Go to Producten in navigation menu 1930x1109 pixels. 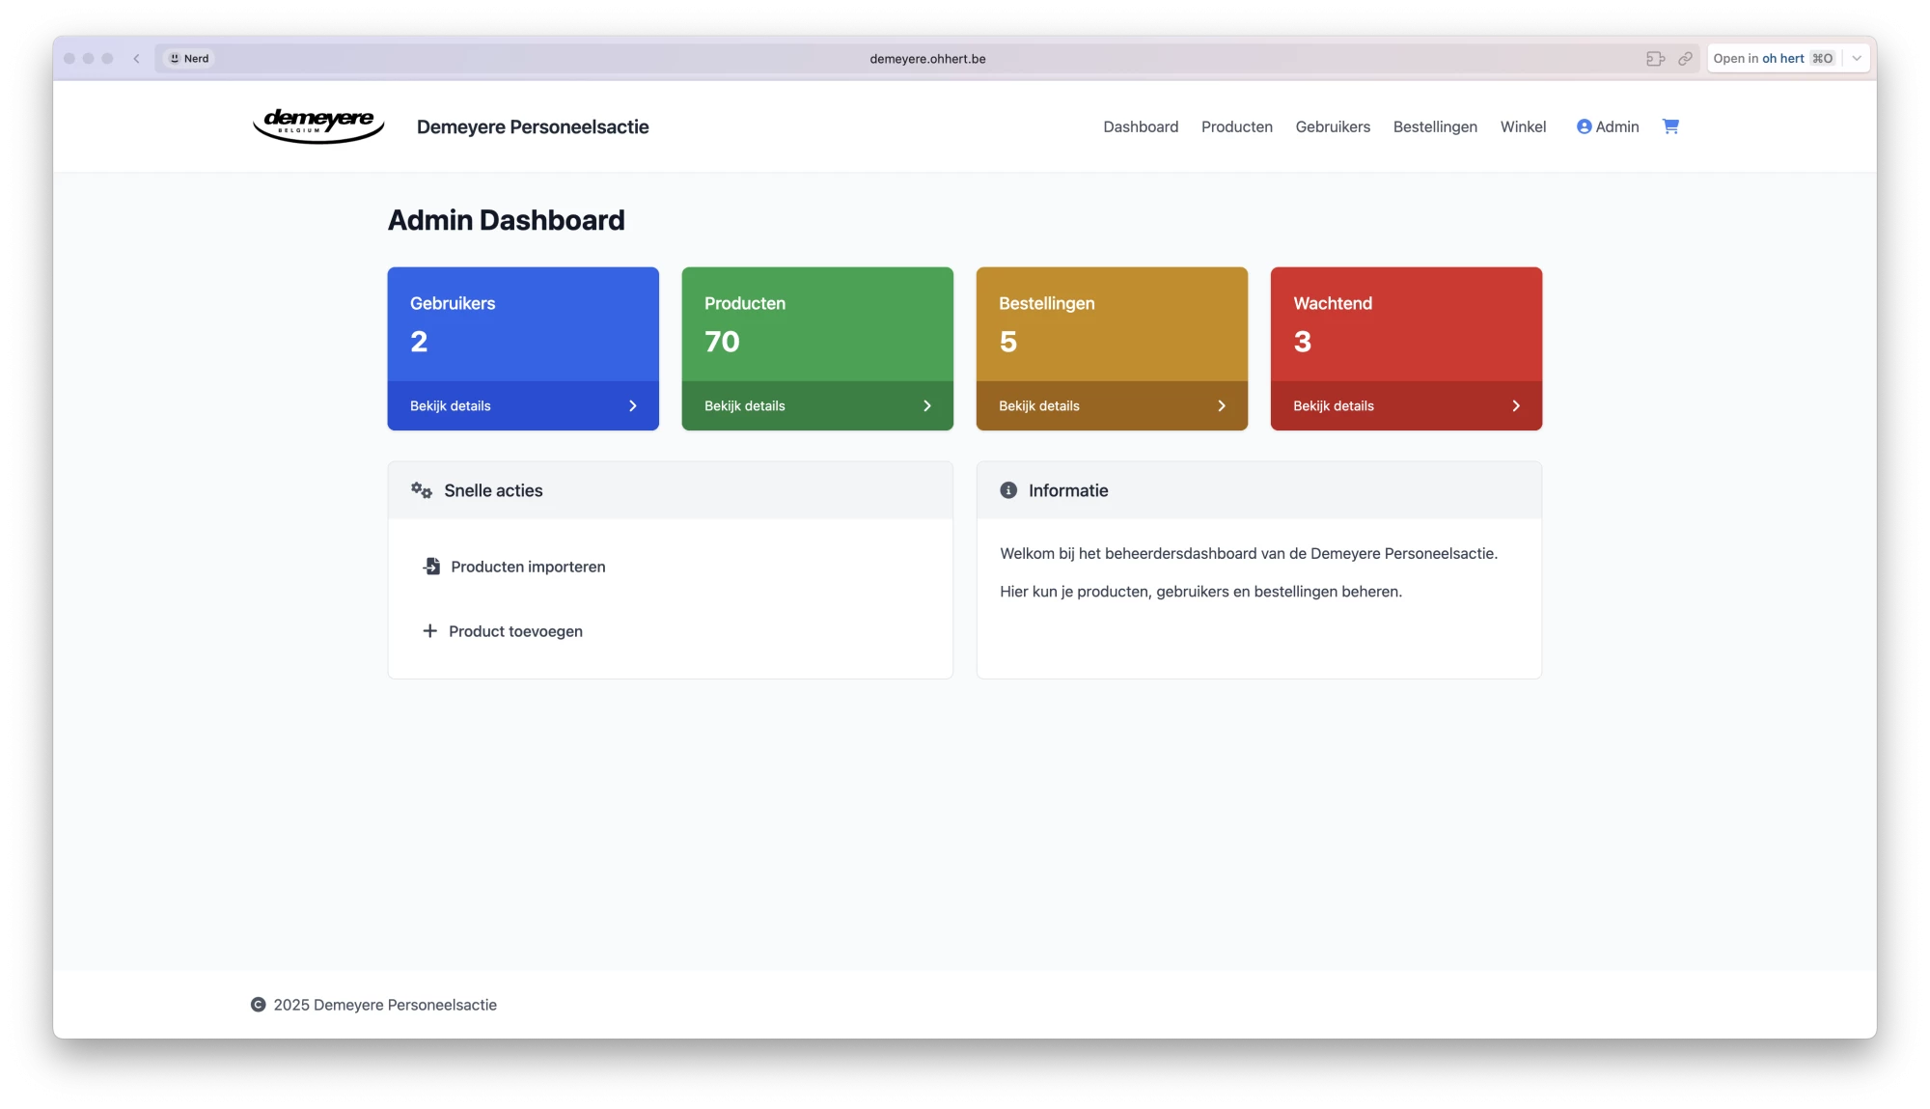(x=1236, y=127)
